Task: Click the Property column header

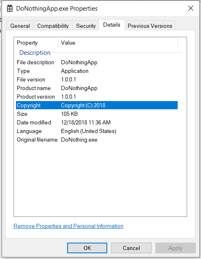Action: pyautogui.click(x=36, y=43)
